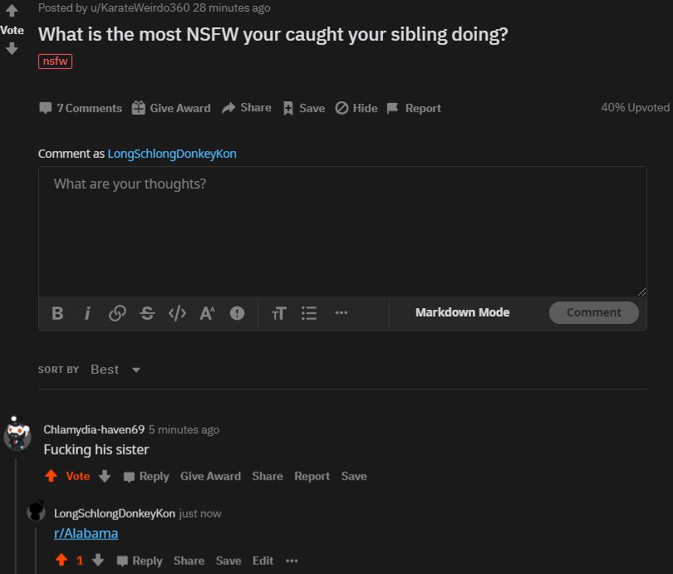Open more actions on LongSchlongDonkeyKon's reply
This screenshot has width=673, height=574.
tap(292, 561)
